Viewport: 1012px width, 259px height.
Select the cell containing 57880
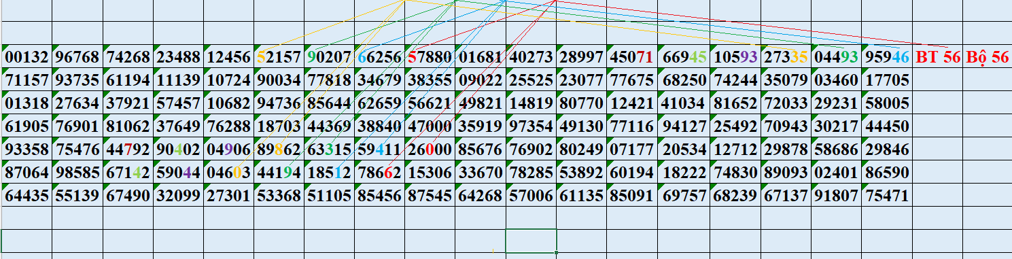coord(430,57)
